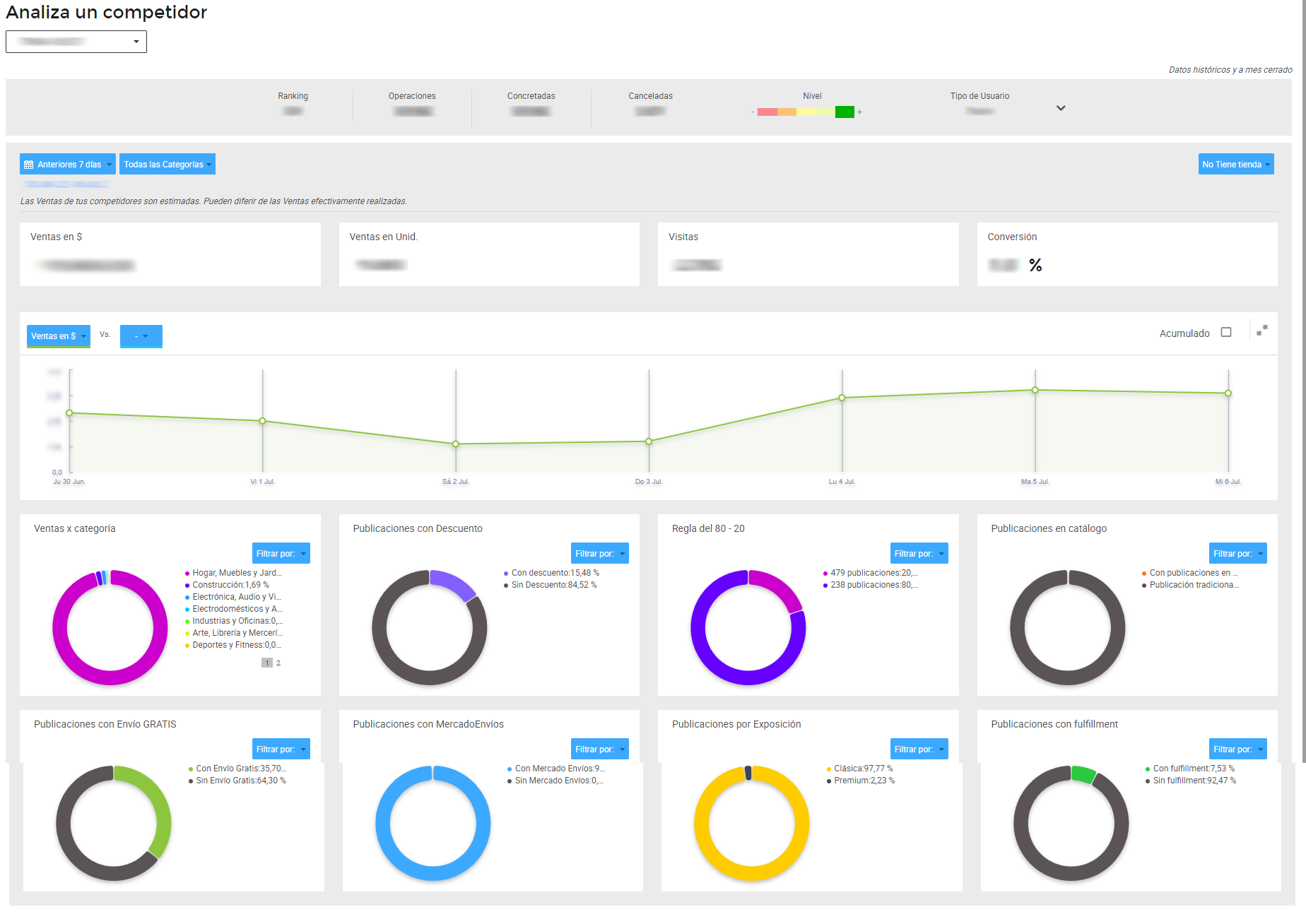
Task: Click the 238 publicaciones legend entry
Action: point(871,585)
